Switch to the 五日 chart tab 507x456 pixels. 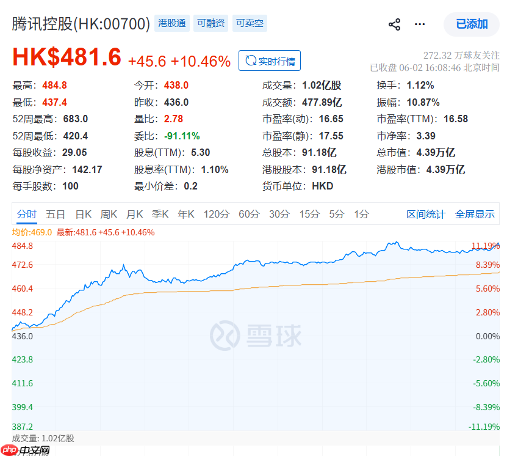click(x=56, y=214)
